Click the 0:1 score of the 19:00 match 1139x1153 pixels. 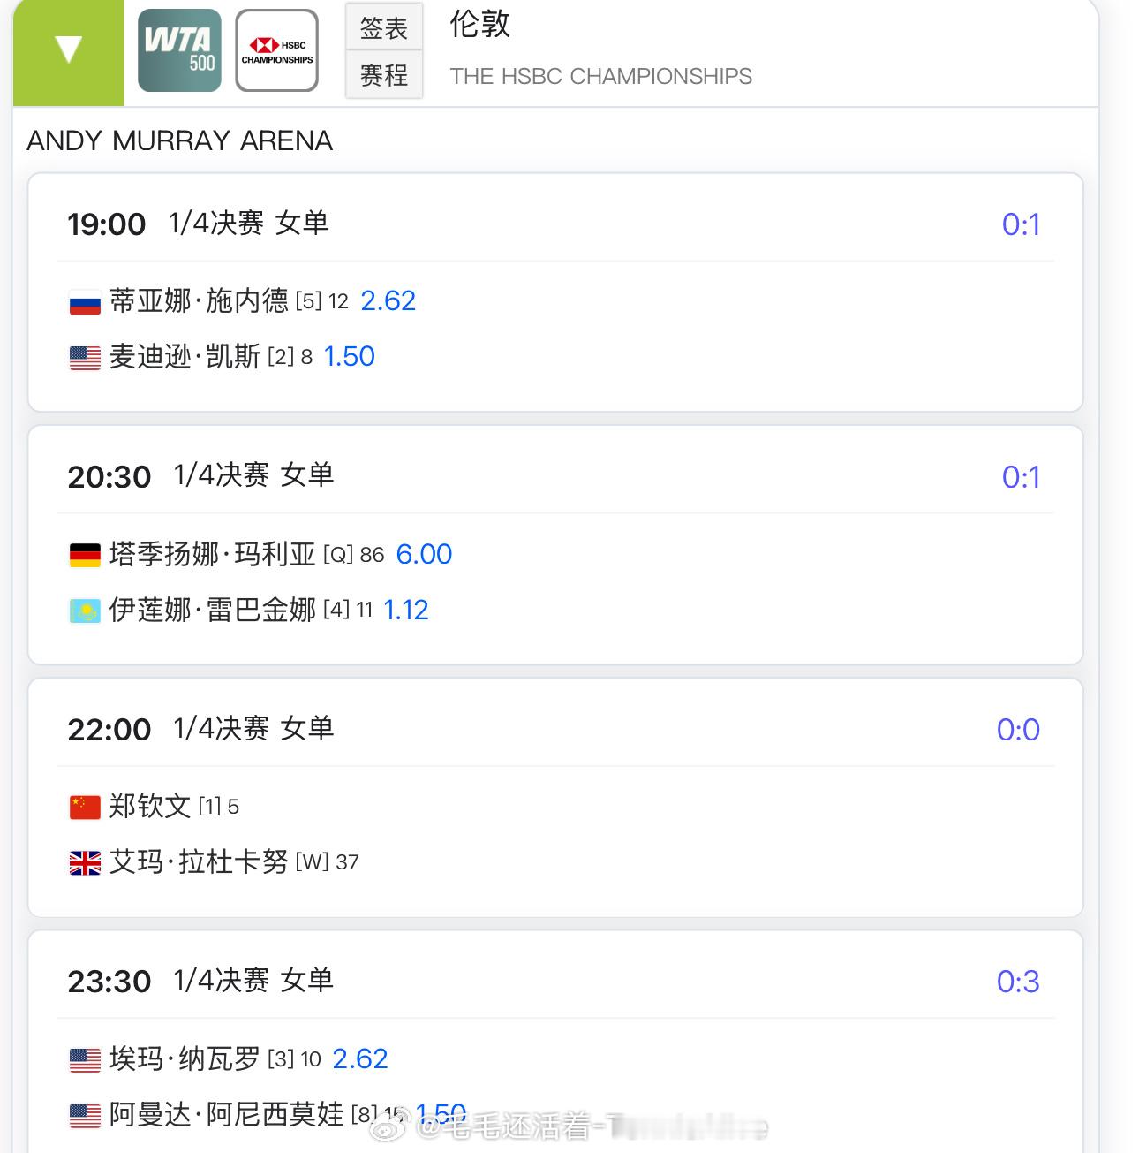click(1021, 224)
